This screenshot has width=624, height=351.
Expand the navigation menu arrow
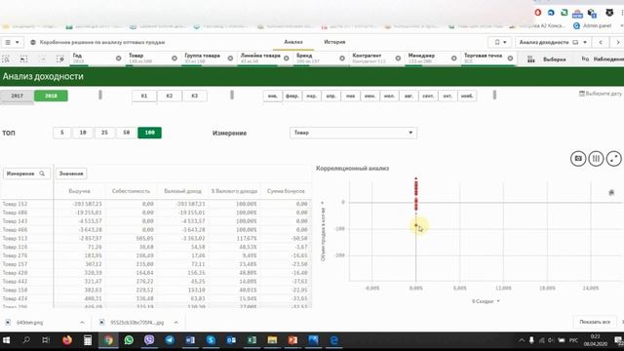click(x=18, y=42)
